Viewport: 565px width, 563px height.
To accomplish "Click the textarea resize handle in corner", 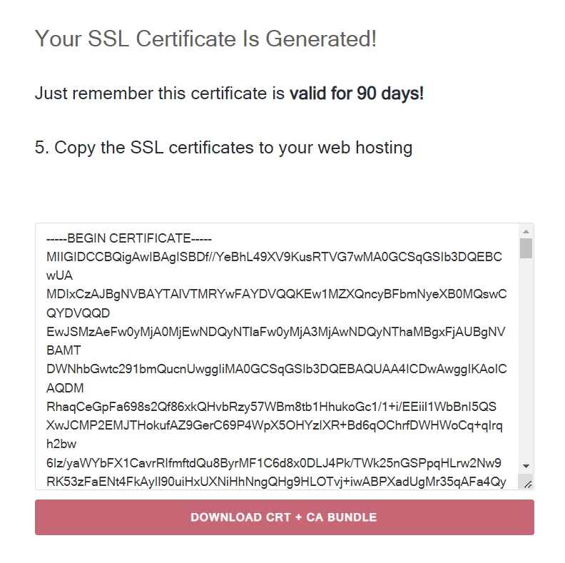I will point(526,483).
